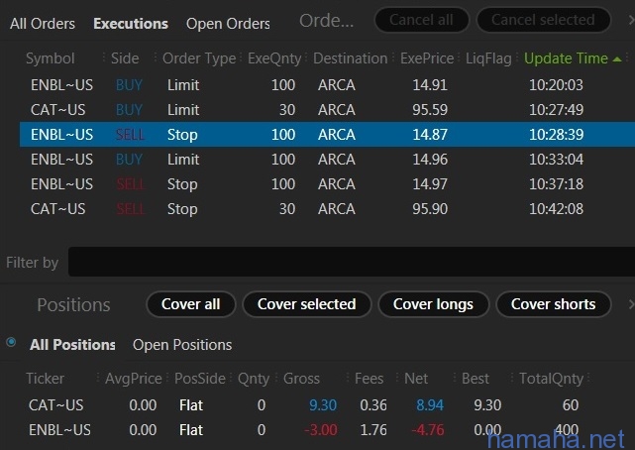The height and width of the screenshot is (450, 635).
Task: Switch to the All Orders tab
Action: [x=43, y=24]
